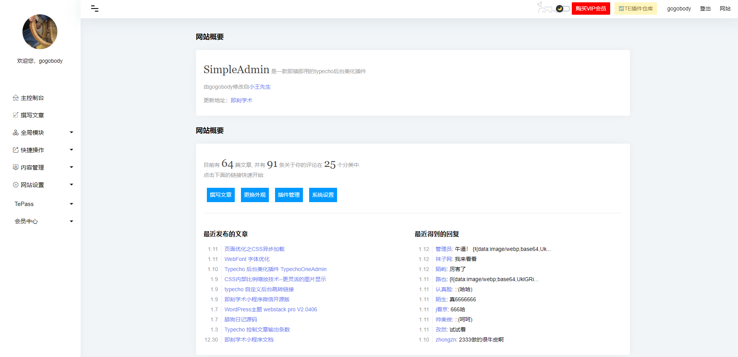
Task: Click the 撰写文章 edit icon in sidebar
Action: coord(15,115)
